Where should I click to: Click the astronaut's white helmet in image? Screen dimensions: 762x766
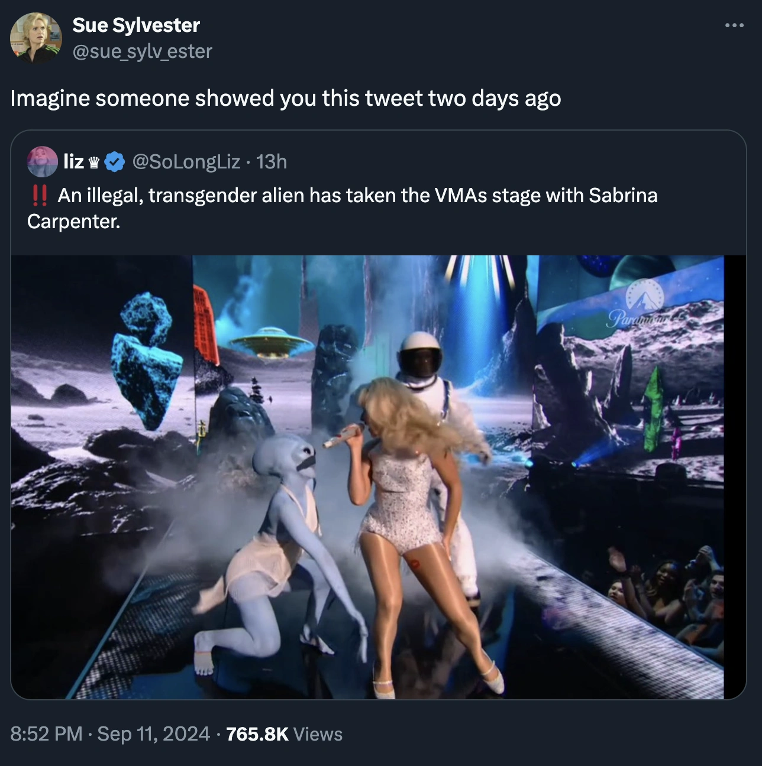pyautogui.click(x=420, y=353)
